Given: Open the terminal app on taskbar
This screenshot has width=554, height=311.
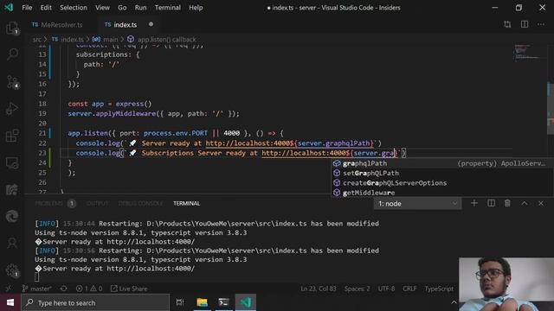Looking at the screenshot, I should pyautogui.click(x=223, y=302).
